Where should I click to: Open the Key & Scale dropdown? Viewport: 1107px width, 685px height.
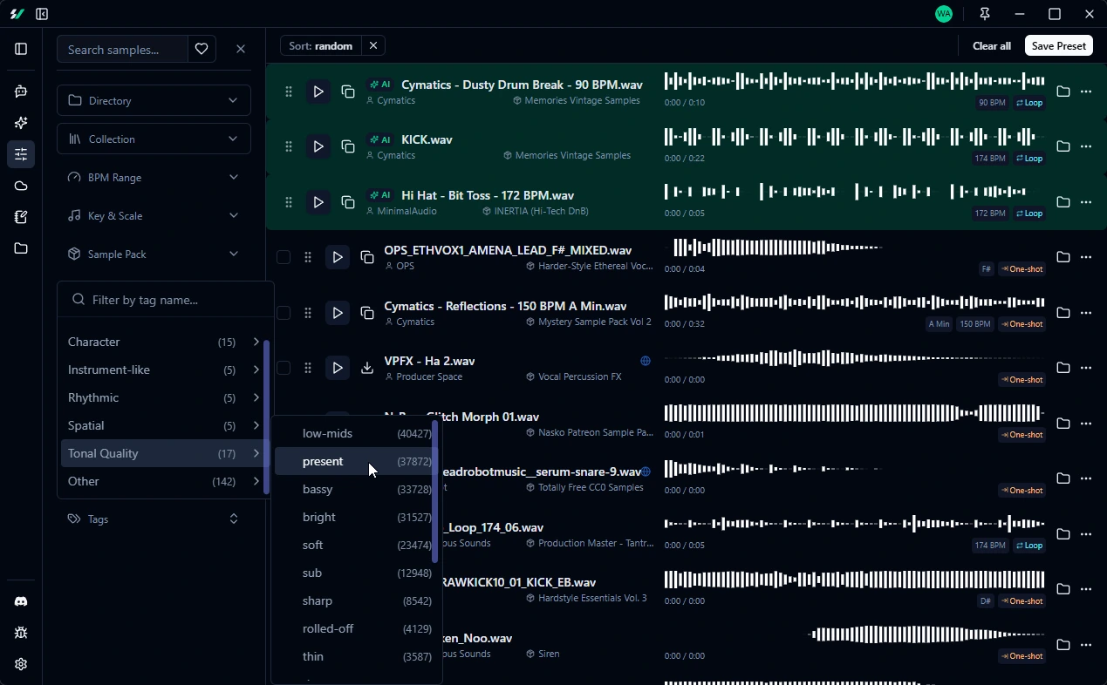(x=154, y=215)
